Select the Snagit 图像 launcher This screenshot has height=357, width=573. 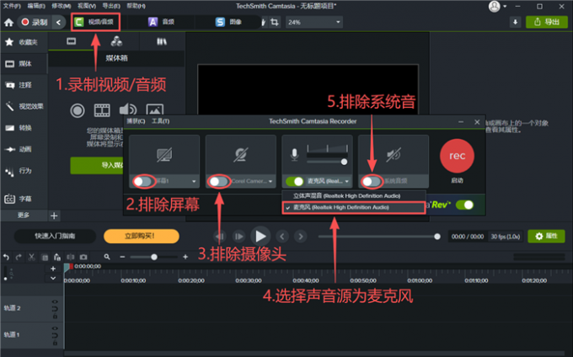click(228, 22)
